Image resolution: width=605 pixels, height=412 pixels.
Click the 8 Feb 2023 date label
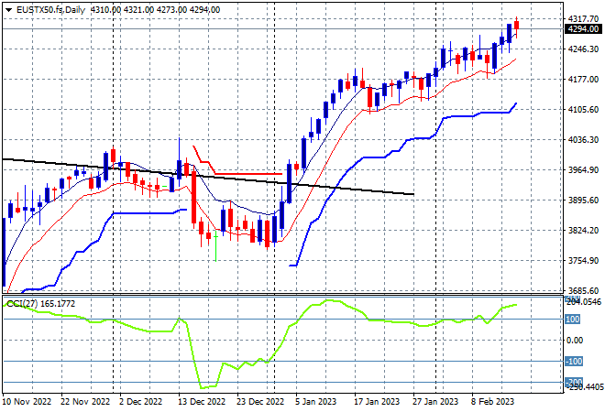coord(492,402)
